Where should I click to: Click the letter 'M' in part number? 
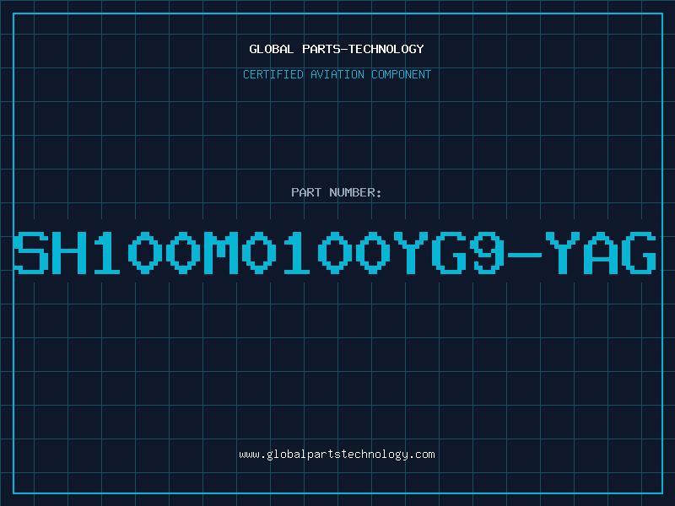coord(221,252)
